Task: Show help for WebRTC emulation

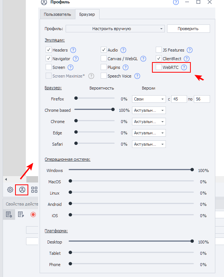Action: 184,67
